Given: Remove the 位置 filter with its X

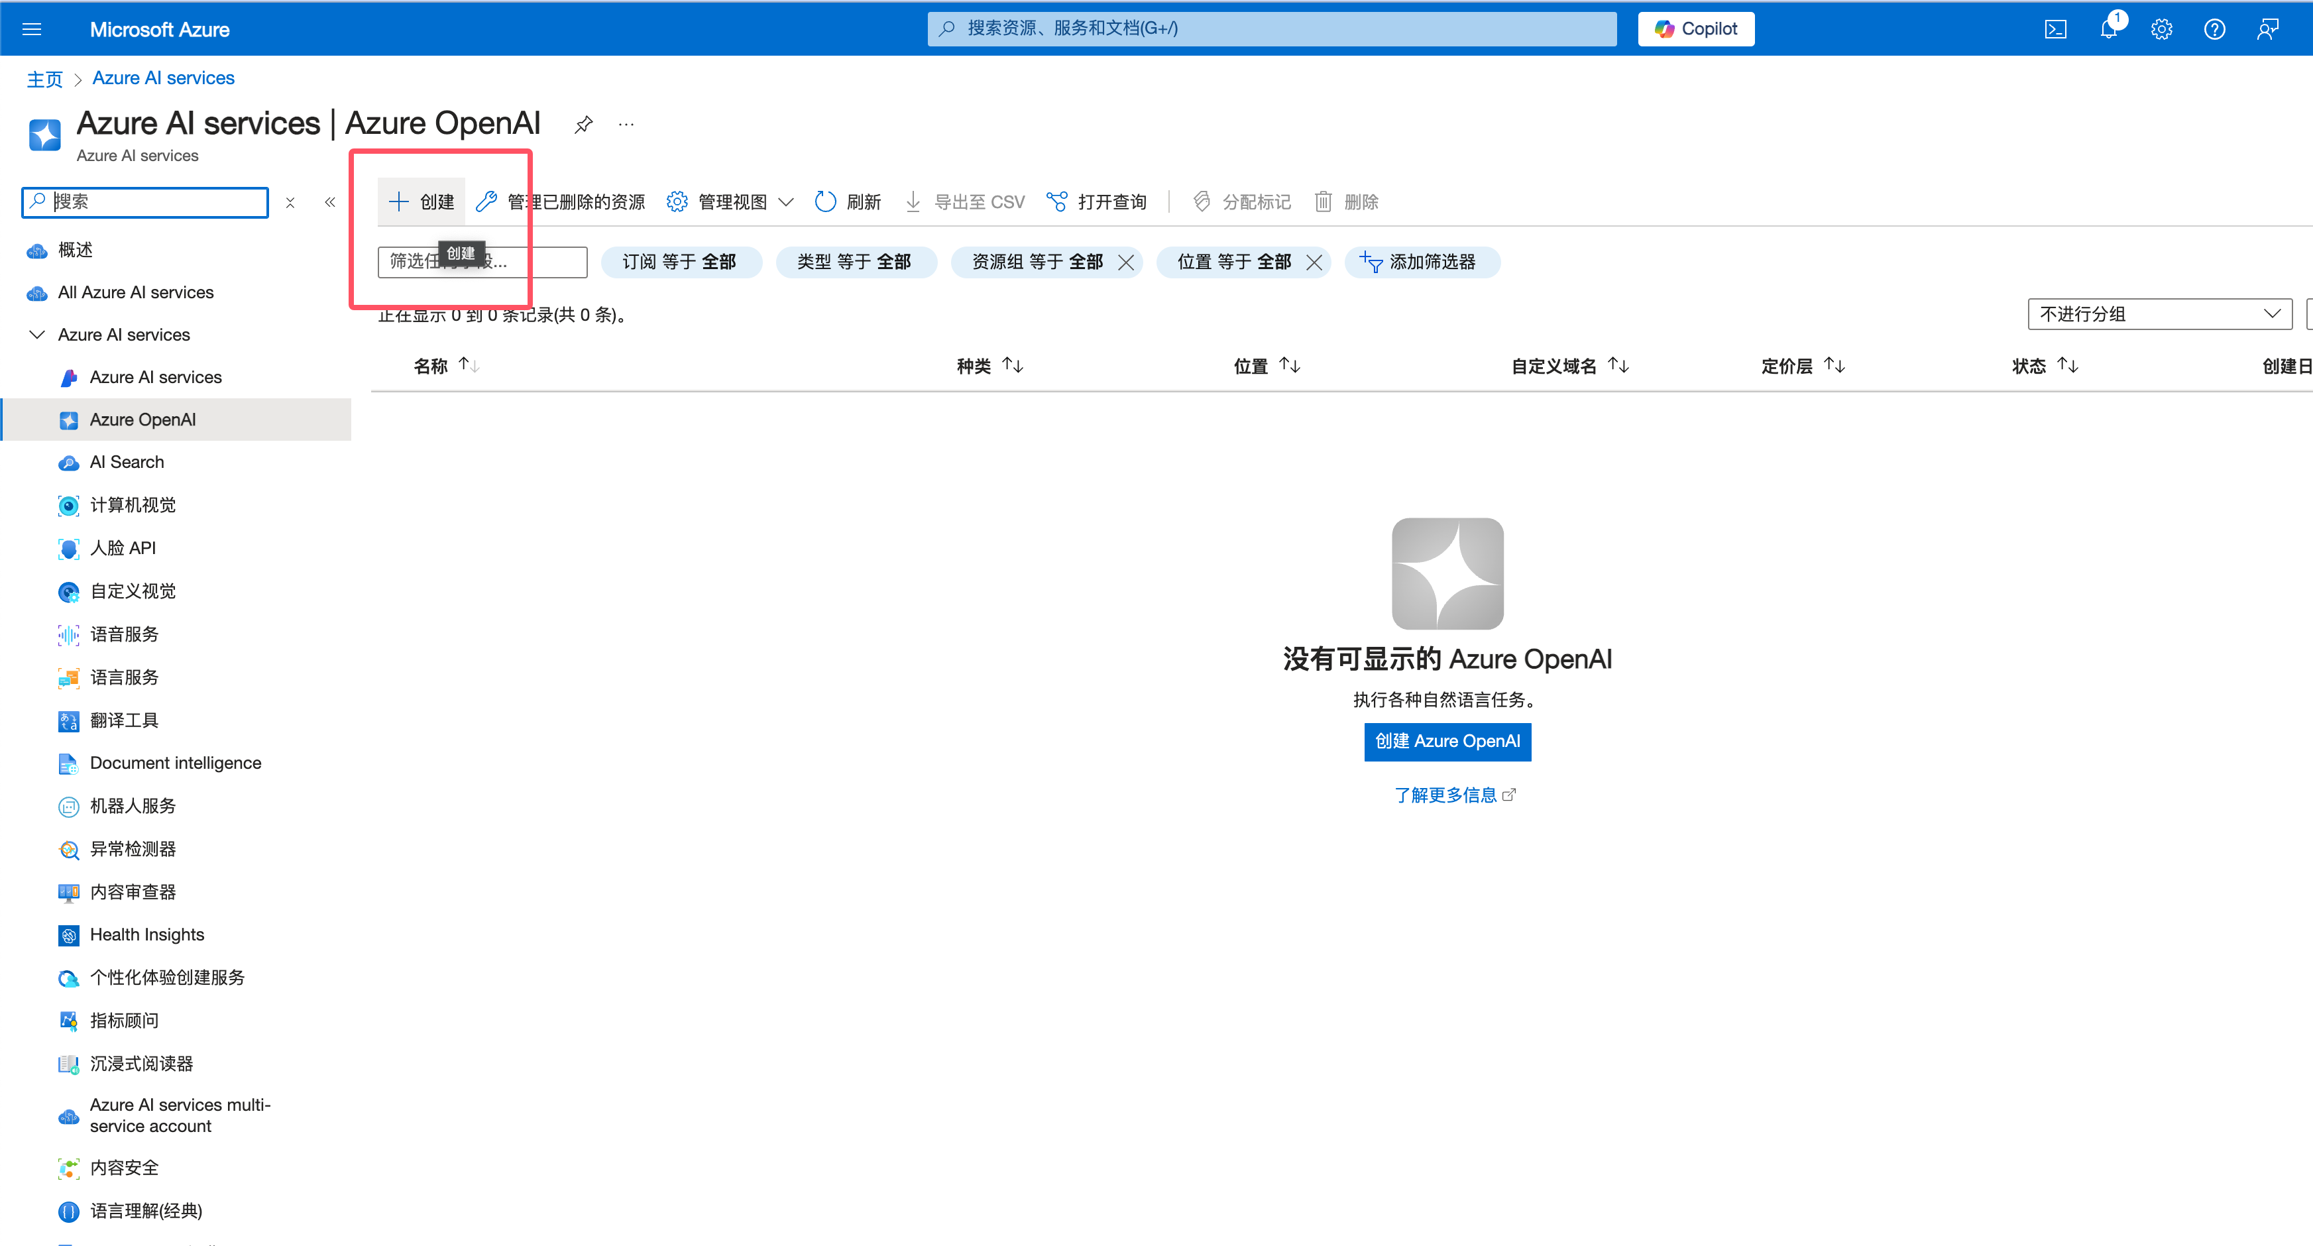Looking at the screenshot, I should 1314,262.
